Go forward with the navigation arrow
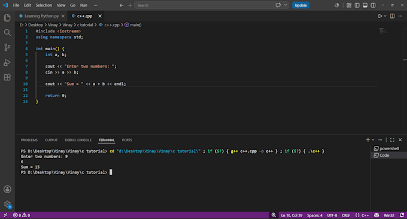 click(129, 5)
